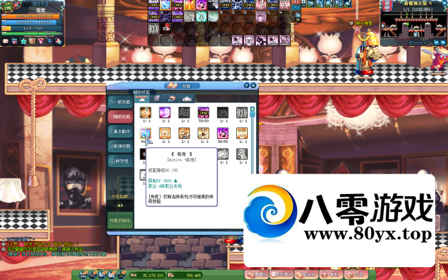Click the 技能初始化 reset button
This screenshot has width=448, height=280.
pyautogui.click(x=120, y=220)
